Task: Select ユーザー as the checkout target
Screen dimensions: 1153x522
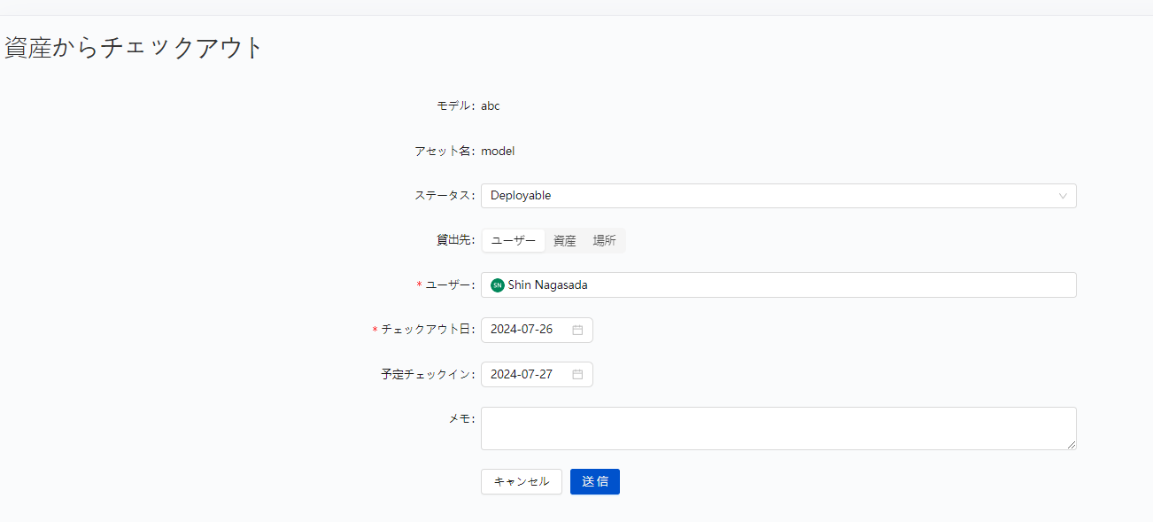Action: [514, 241]
